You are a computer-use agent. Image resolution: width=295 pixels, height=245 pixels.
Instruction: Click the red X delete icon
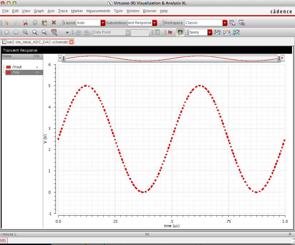point(54,23)
